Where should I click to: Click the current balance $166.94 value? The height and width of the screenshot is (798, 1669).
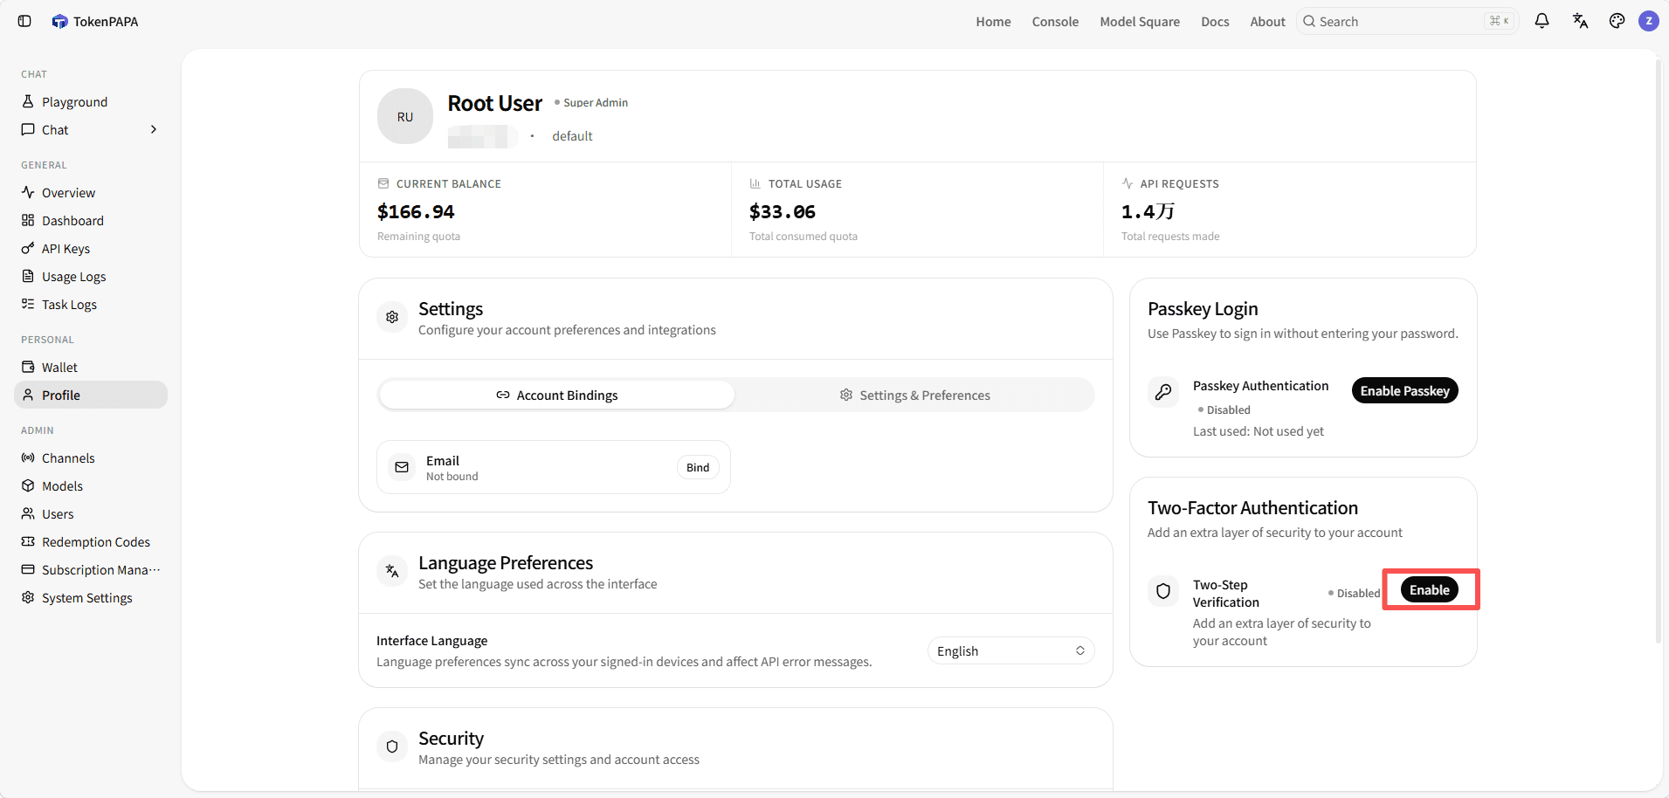[x=416, y=211]
